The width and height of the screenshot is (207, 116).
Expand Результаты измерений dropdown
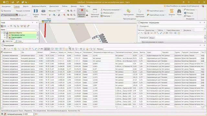(x=121, y=10)
